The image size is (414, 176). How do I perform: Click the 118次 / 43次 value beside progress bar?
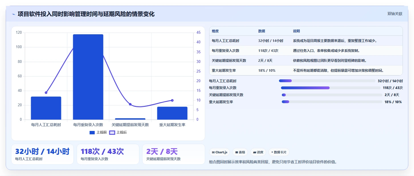(393, 88)
